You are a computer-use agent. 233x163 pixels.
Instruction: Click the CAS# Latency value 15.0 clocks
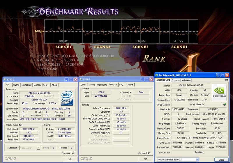tap(121, 115)
